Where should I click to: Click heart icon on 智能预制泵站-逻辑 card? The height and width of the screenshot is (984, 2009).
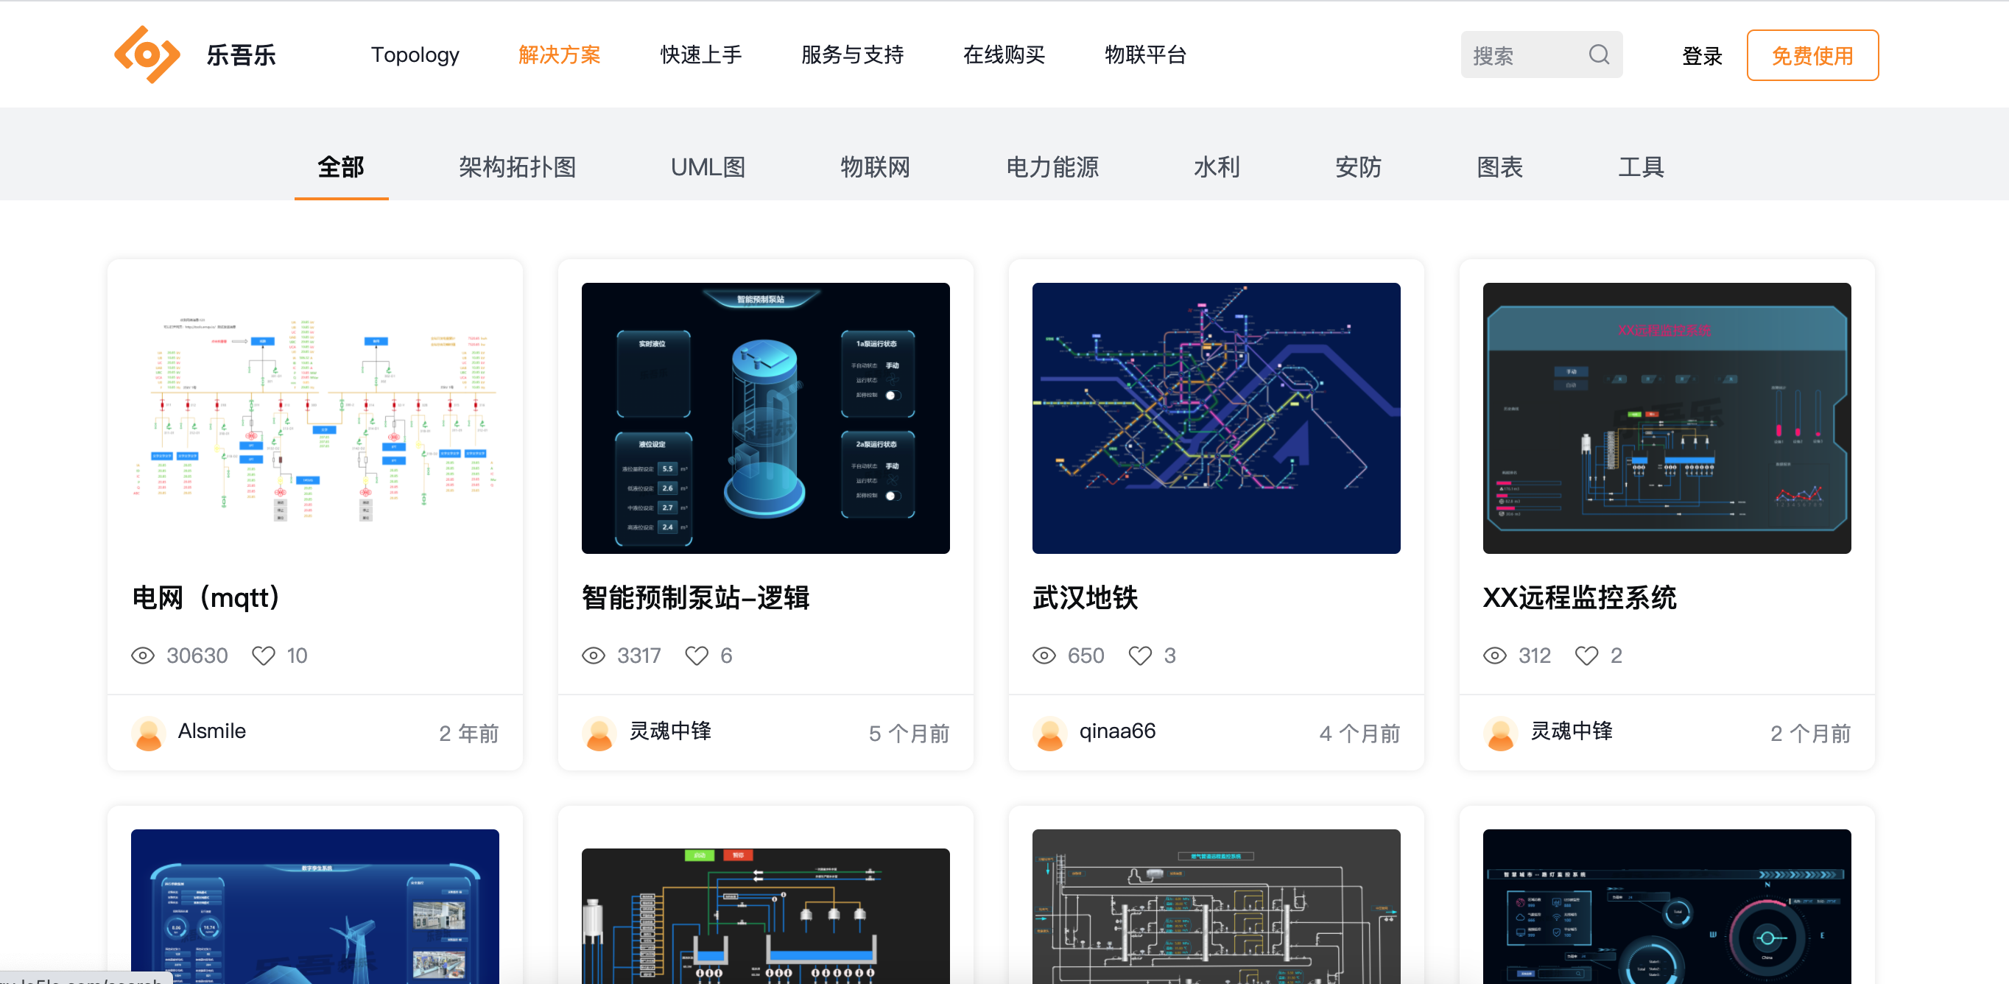(x=697, y=656)
